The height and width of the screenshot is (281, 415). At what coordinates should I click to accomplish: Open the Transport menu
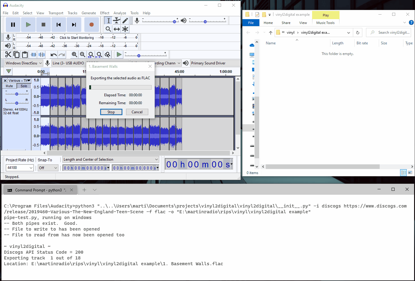[56, 13]
